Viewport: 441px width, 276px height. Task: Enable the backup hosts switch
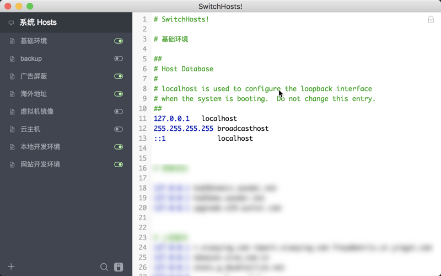point(119,59)
